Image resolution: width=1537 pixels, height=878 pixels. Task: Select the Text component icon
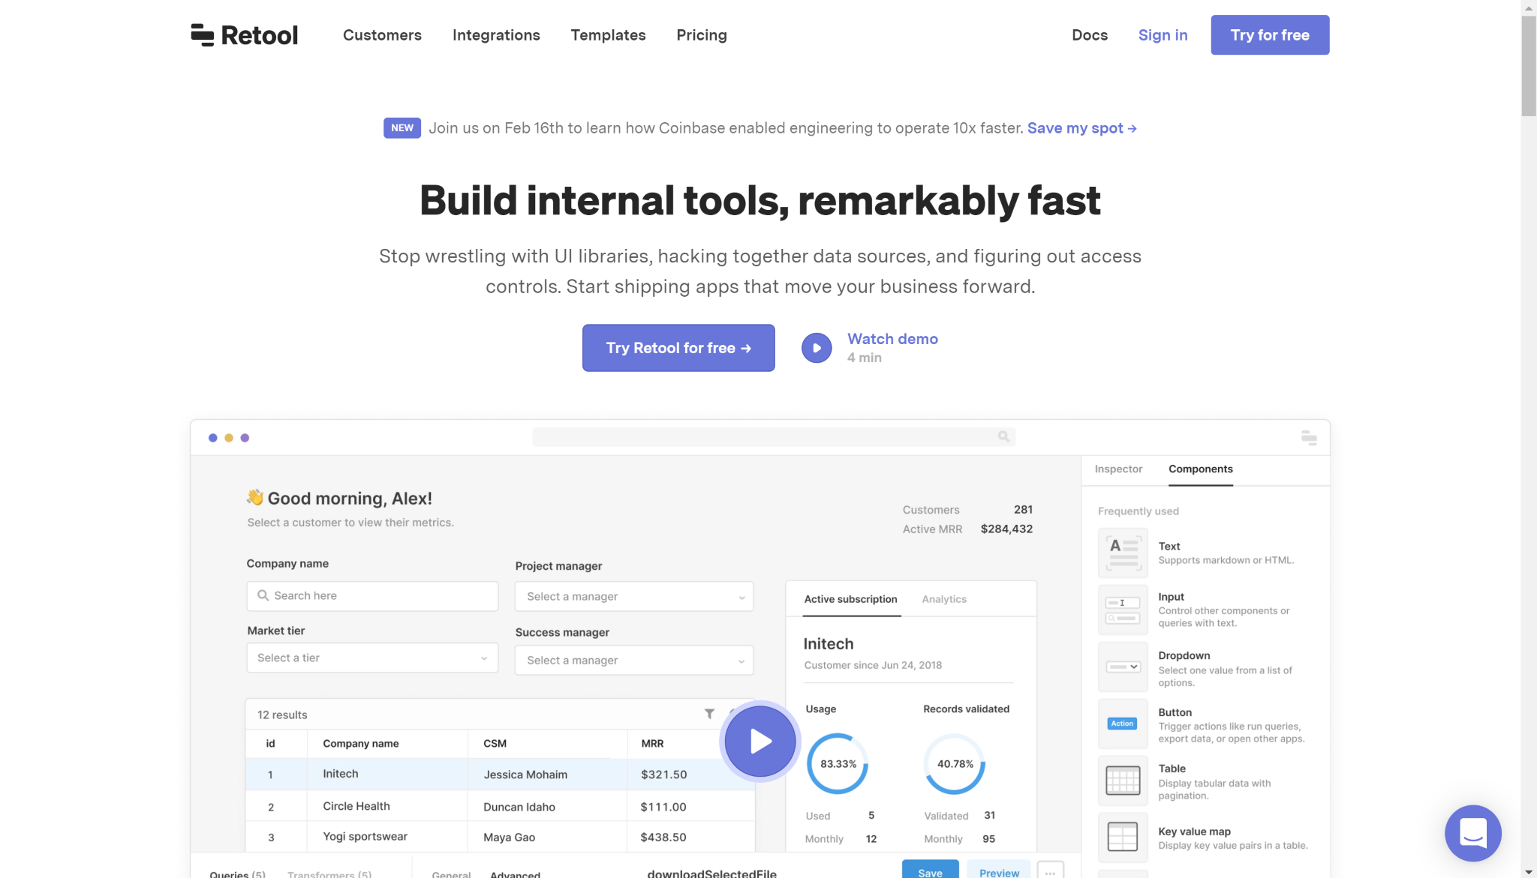pyautogui.click(x=1123, y=553)
